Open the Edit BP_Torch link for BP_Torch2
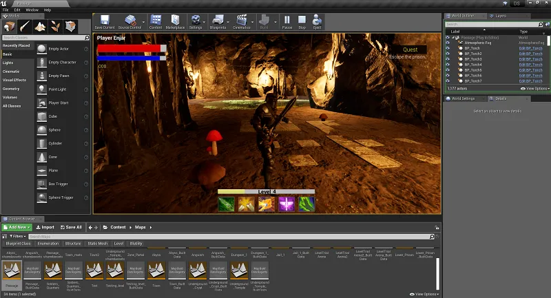551x298 pixels. 530,54
